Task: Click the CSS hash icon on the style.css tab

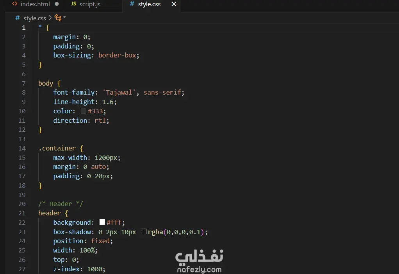Action: pyautogui.click(x=132, y=4)
